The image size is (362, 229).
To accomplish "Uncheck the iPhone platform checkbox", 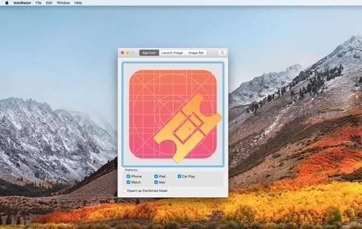I will click(129, 176).
